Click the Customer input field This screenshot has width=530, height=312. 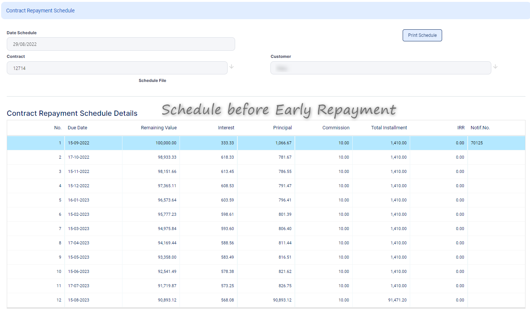[381, 68]
